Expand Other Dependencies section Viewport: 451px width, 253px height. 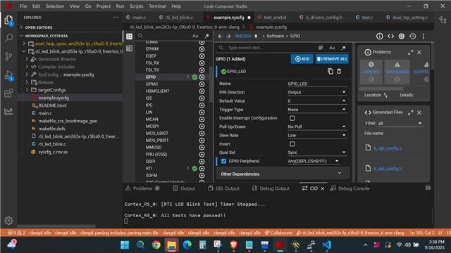tap(283, 174)
